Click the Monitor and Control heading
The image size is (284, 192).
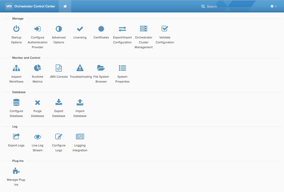click(26, 58)
